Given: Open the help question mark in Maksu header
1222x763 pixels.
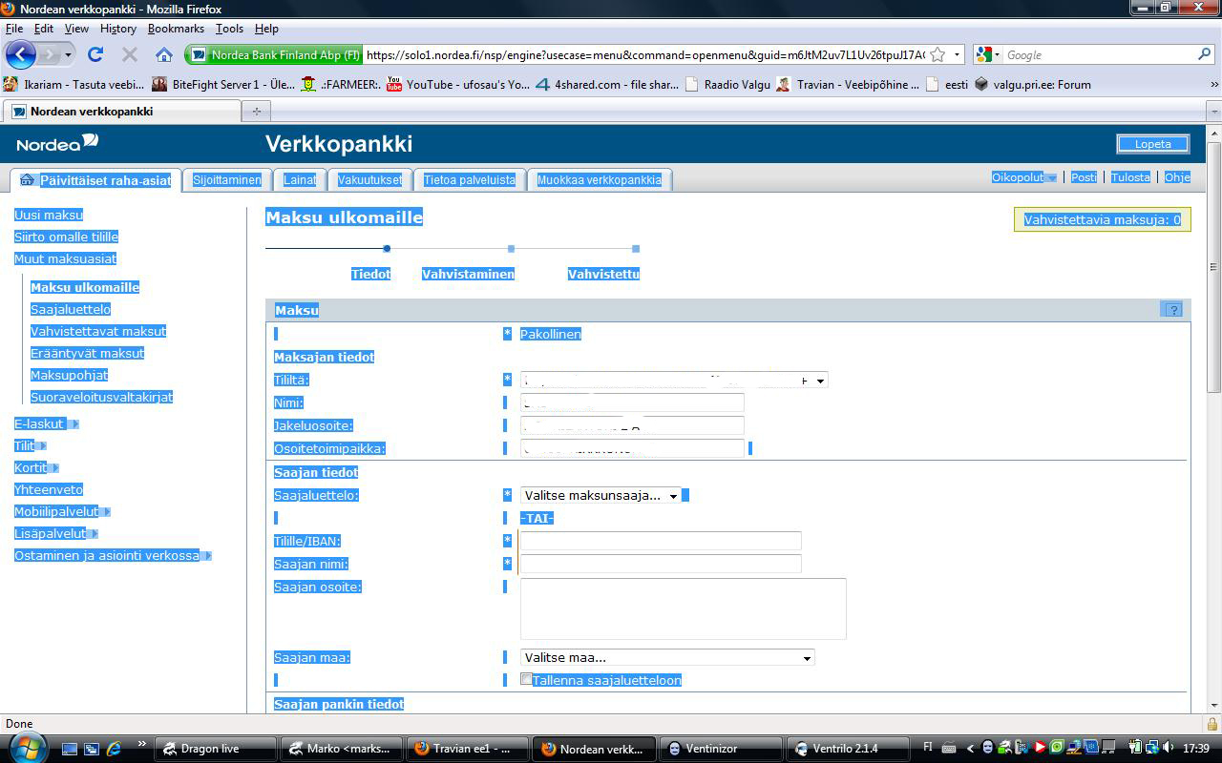Looking at the screenshot, I should click(x=1173, y=309).
